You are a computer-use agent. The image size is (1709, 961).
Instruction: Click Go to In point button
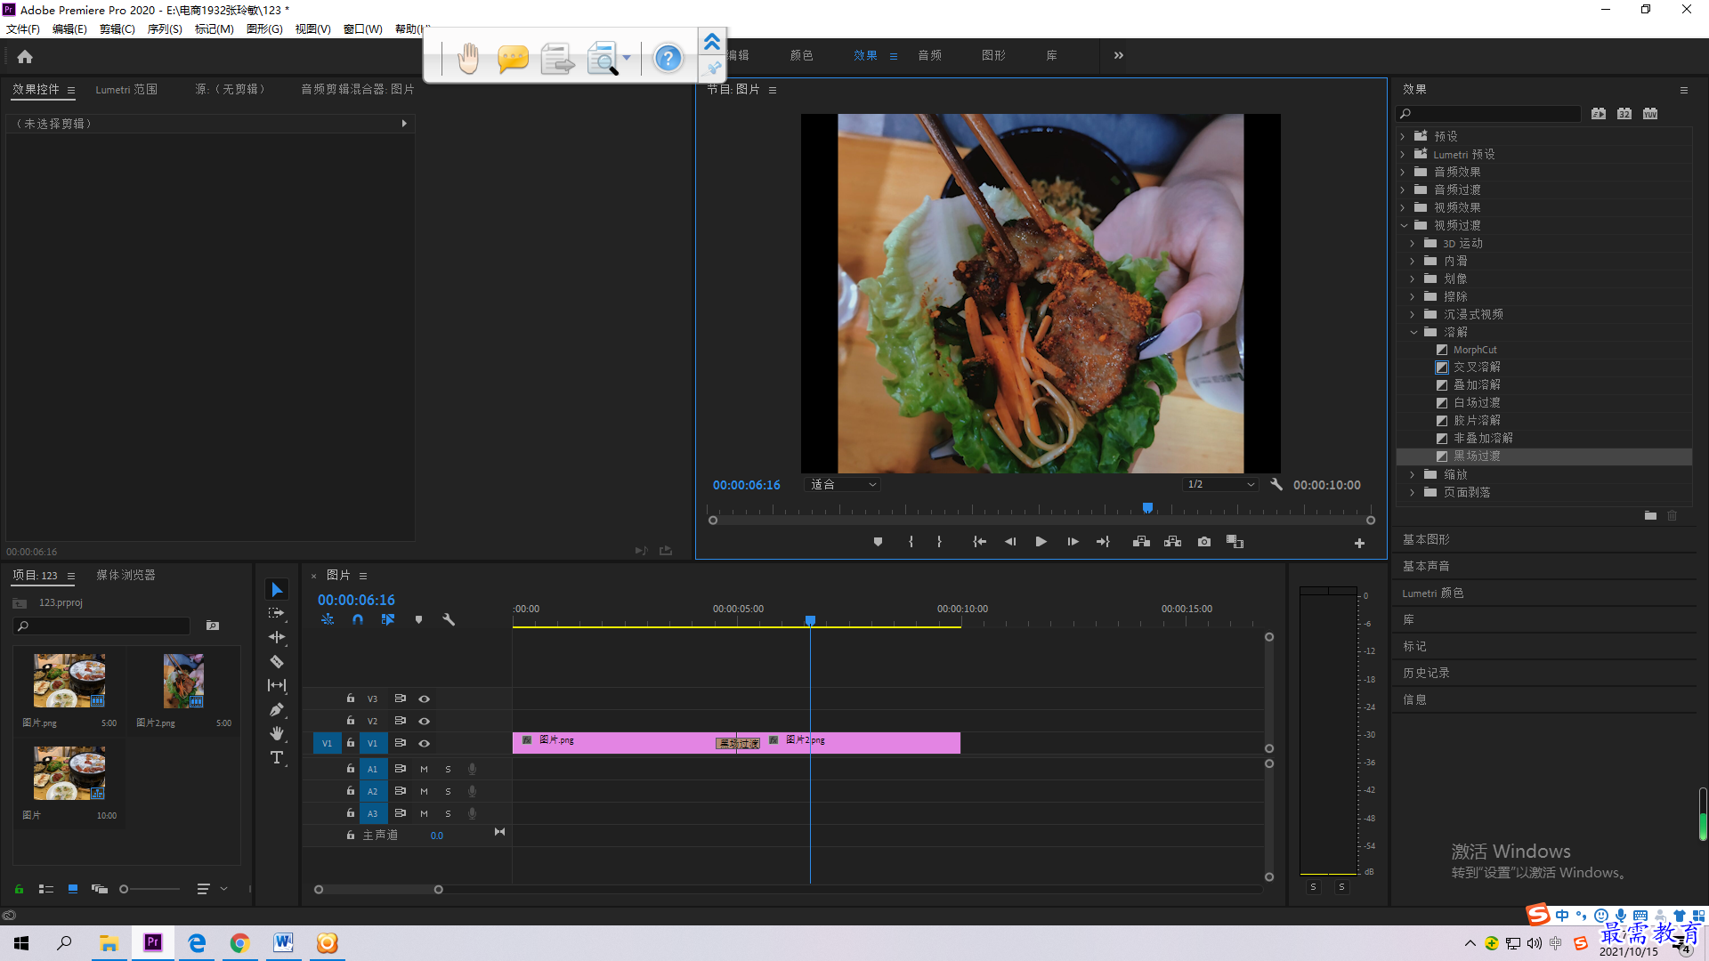pyautogui.click(x=979, y=542)
